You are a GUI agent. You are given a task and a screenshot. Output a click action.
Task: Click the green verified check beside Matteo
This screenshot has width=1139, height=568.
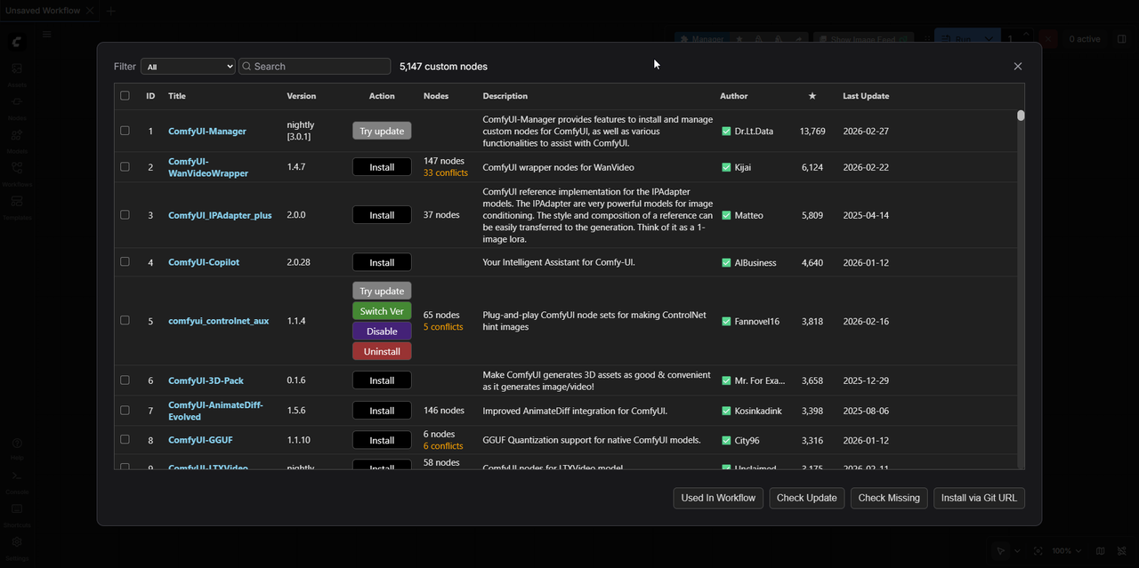726,215
